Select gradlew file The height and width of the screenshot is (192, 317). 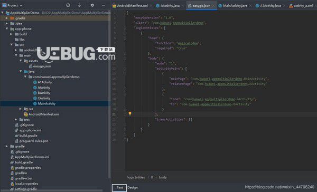pyautogui.click(x=19, y=173)
